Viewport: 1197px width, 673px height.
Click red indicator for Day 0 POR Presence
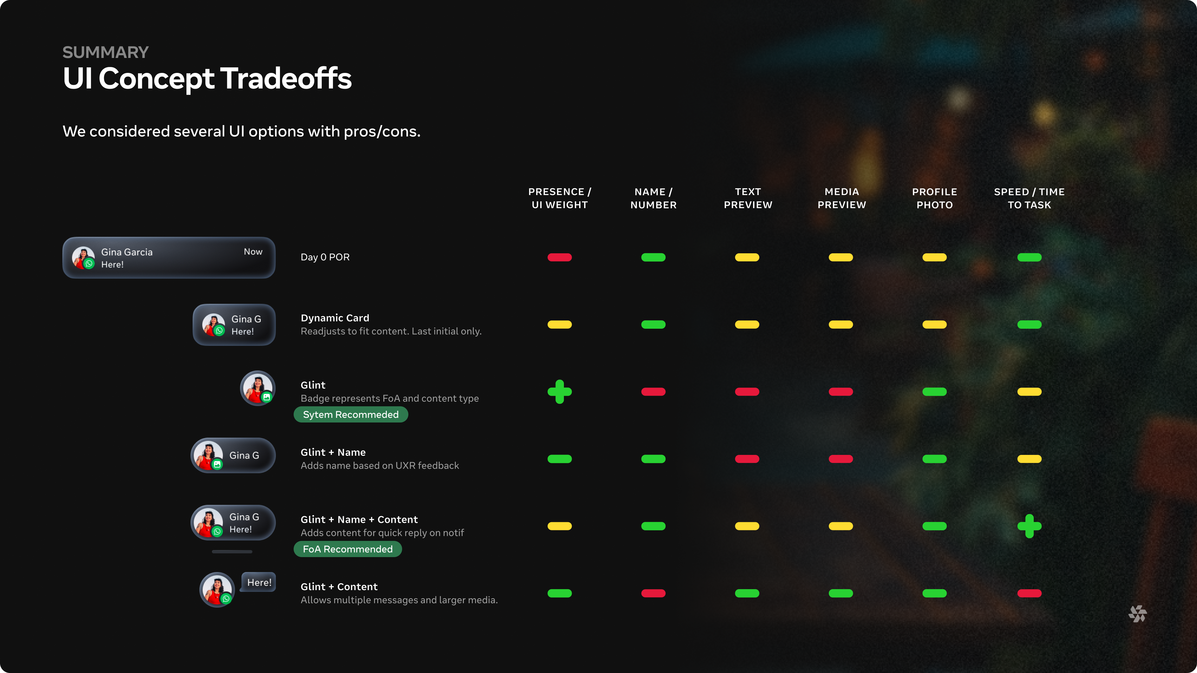point(560,257)
